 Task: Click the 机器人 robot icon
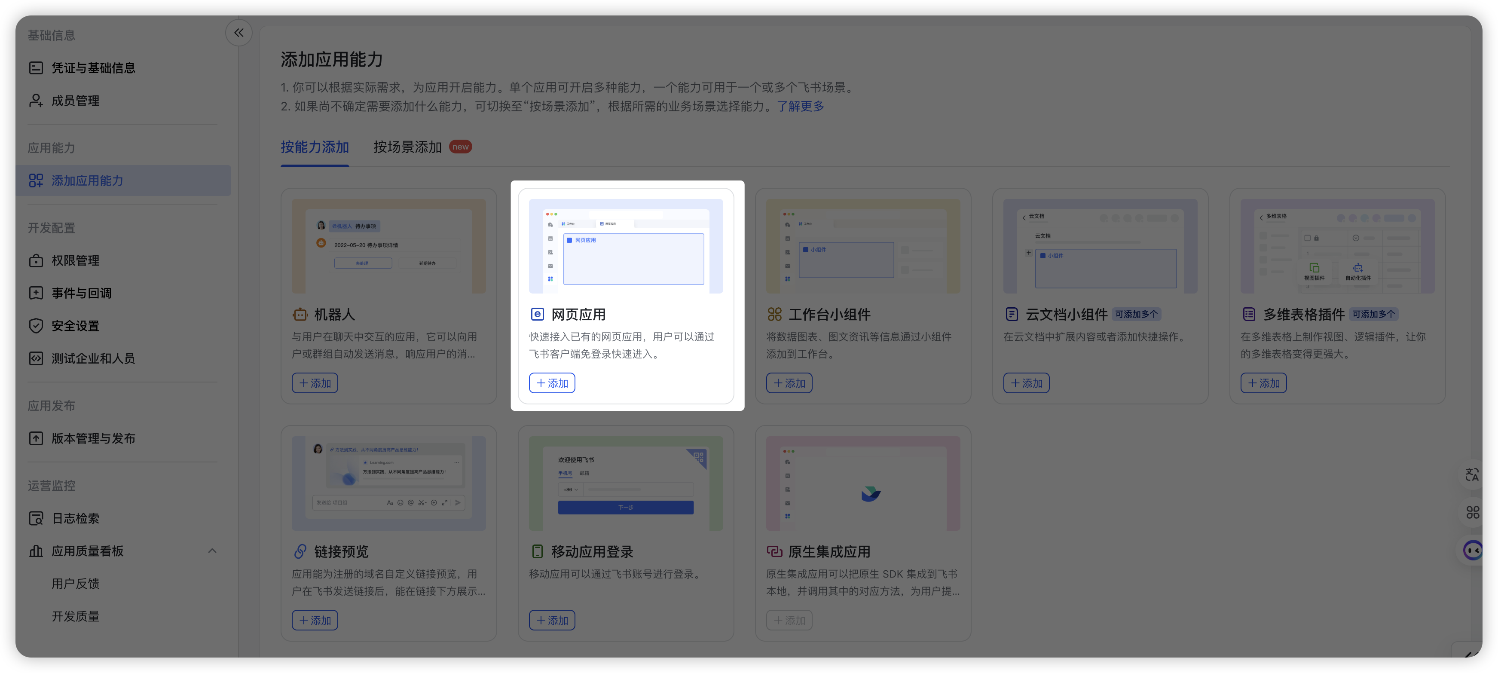[300, 315]
